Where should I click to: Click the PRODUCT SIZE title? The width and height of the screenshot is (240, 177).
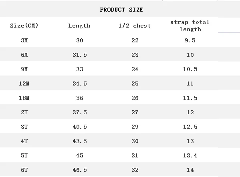tap(121, 10)
